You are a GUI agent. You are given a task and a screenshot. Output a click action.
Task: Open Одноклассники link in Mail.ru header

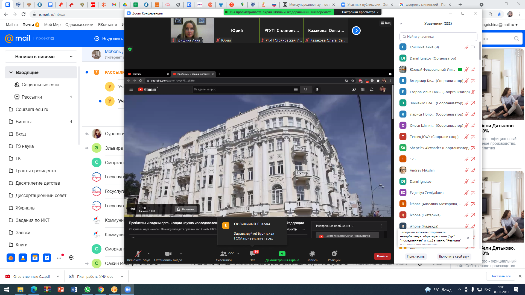click(x=79, y=25)
